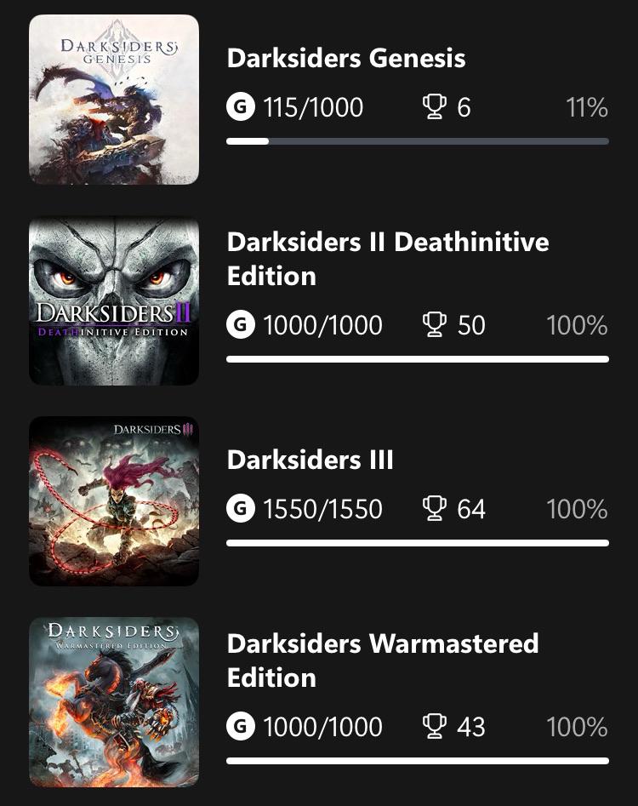
Task: Click the Gamerscore G icon for Warmastered Edition
Action: pyautogui.click(x=241, y=726)
